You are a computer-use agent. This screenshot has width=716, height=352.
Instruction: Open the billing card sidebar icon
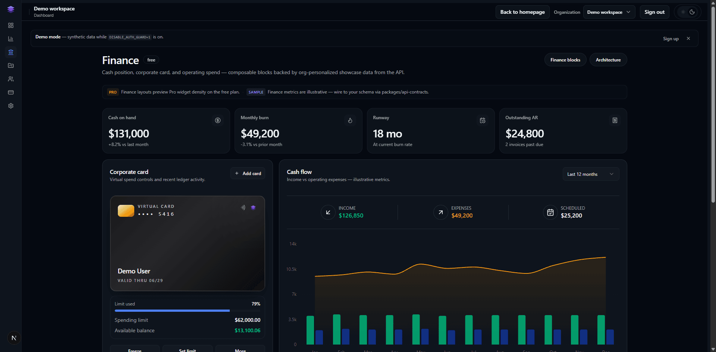pos(11,92)
